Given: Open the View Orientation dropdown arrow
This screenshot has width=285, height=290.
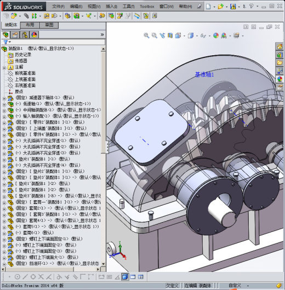Looking at the screenshot, I should click(x=184, y=36).
